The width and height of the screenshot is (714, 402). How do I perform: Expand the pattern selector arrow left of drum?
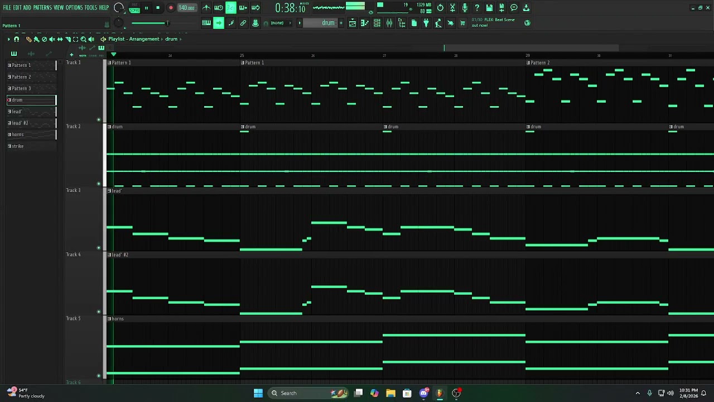[300, 23]
